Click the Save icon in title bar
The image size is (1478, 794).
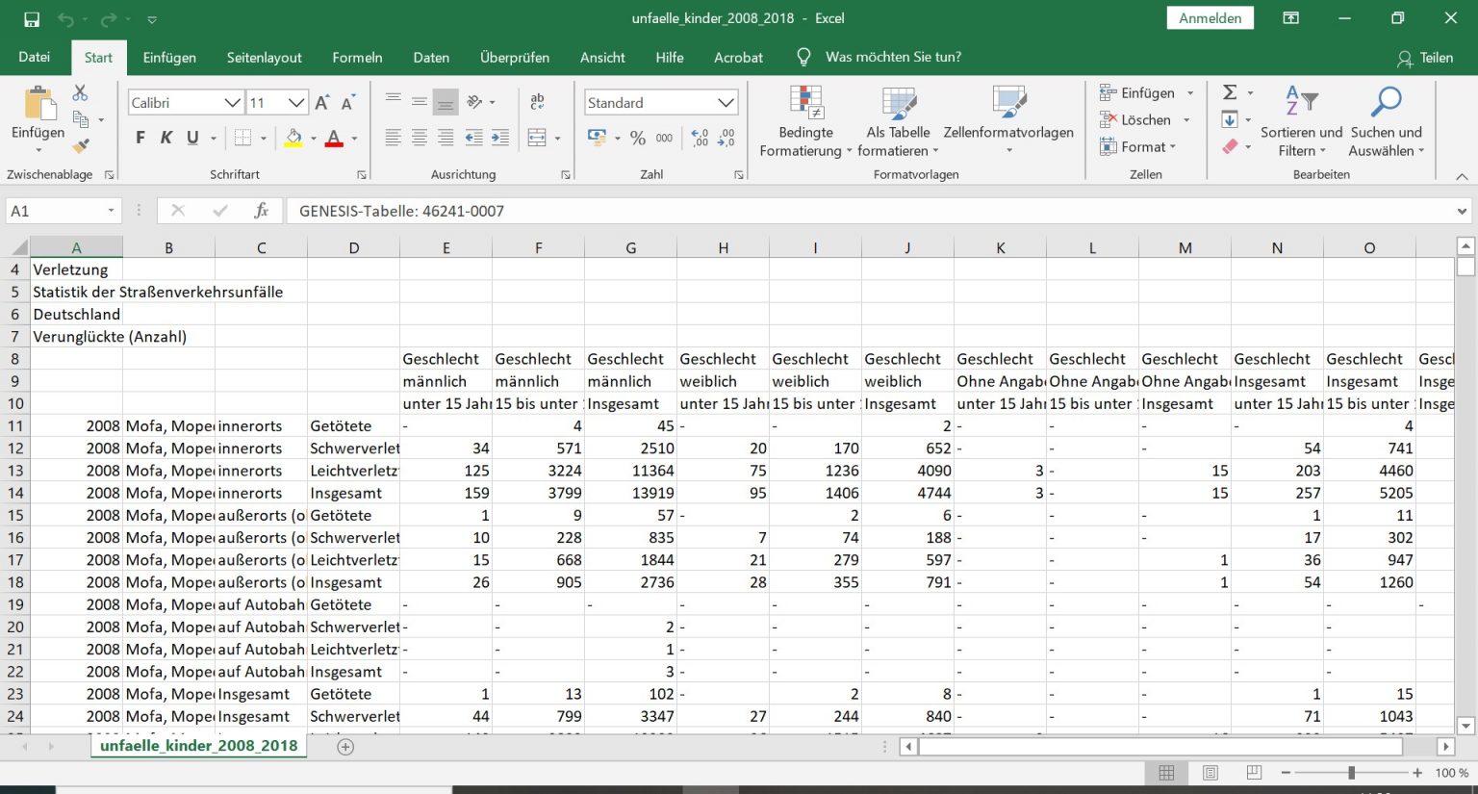click(x=32, y=19)
